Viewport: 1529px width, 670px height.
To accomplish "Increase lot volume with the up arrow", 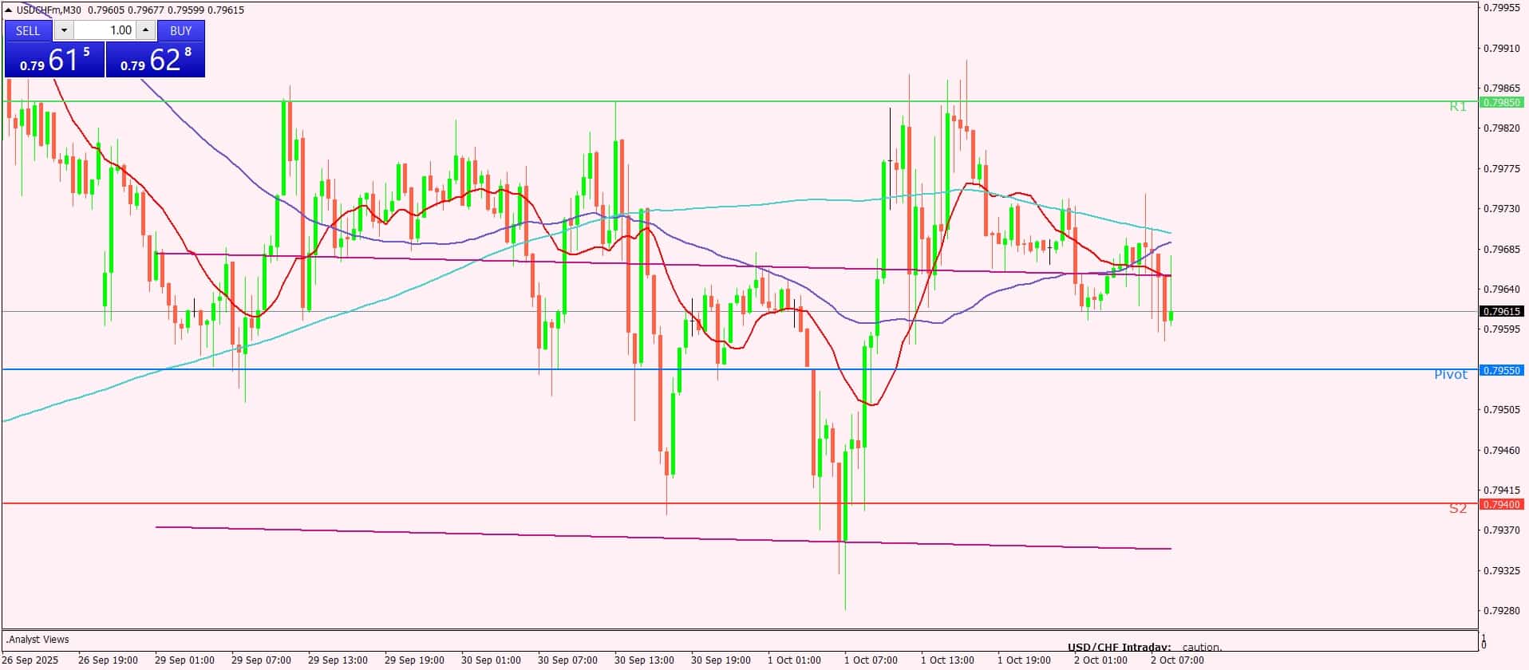I will click(x=145, y=30).
